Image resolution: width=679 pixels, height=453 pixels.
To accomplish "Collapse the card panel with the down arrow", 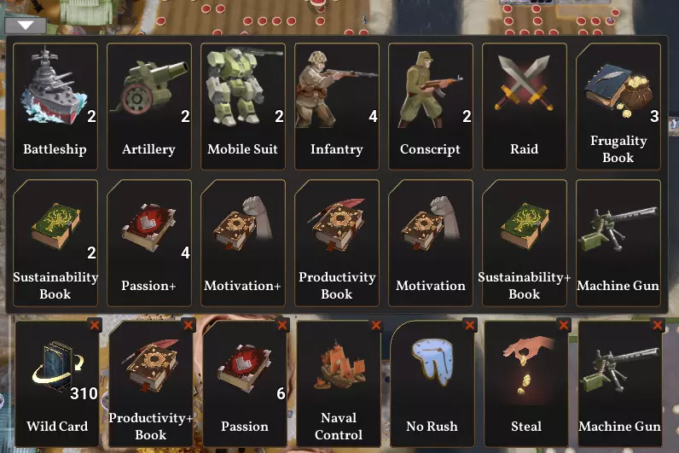I will point(26,26).
